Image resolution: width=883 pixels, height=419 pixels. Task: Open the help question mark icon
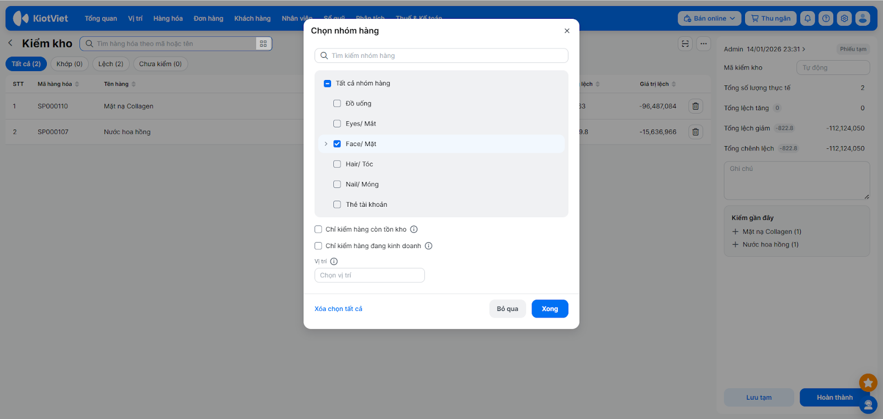[826, 18]
